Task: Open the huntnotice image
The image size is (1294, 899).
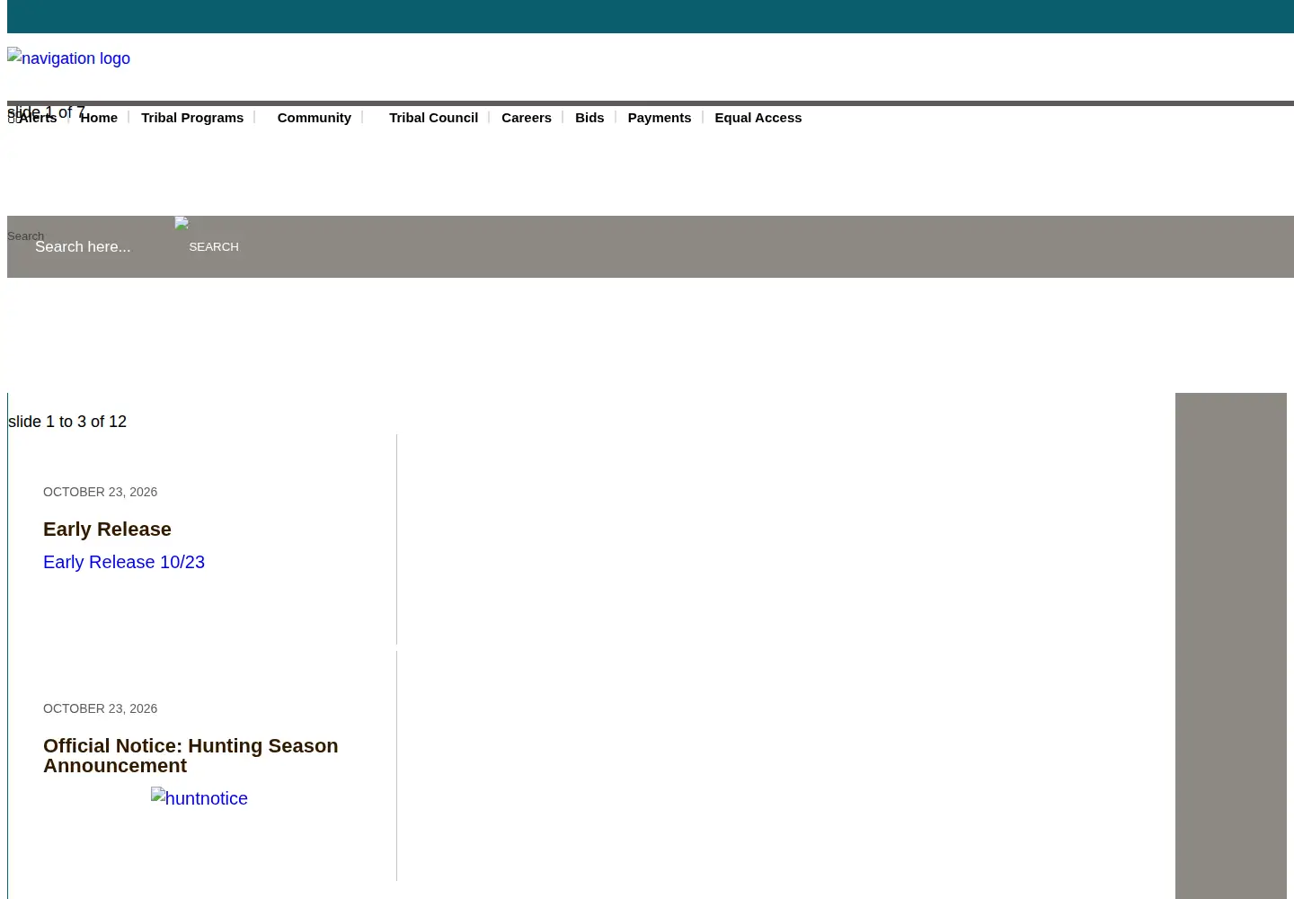Action: 199,798
